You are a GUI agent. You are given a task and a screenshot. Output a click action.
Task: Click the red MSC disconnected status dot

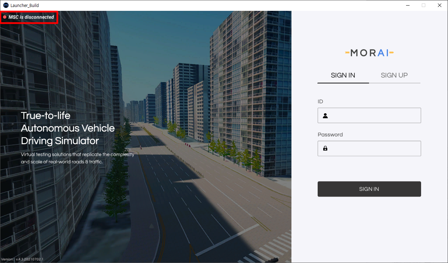[x=5, y=16]
